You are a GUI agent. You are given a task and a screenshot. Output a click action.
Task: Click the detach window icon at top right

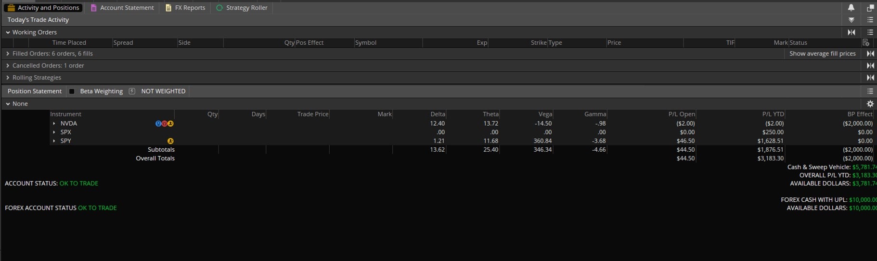[870, 8]
